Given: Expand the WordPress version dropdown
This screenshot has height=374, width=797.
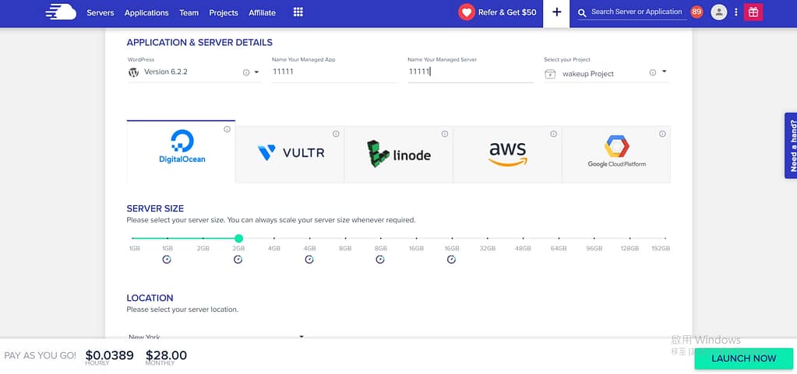Looking at the screenshot, I should pos(256,72).
